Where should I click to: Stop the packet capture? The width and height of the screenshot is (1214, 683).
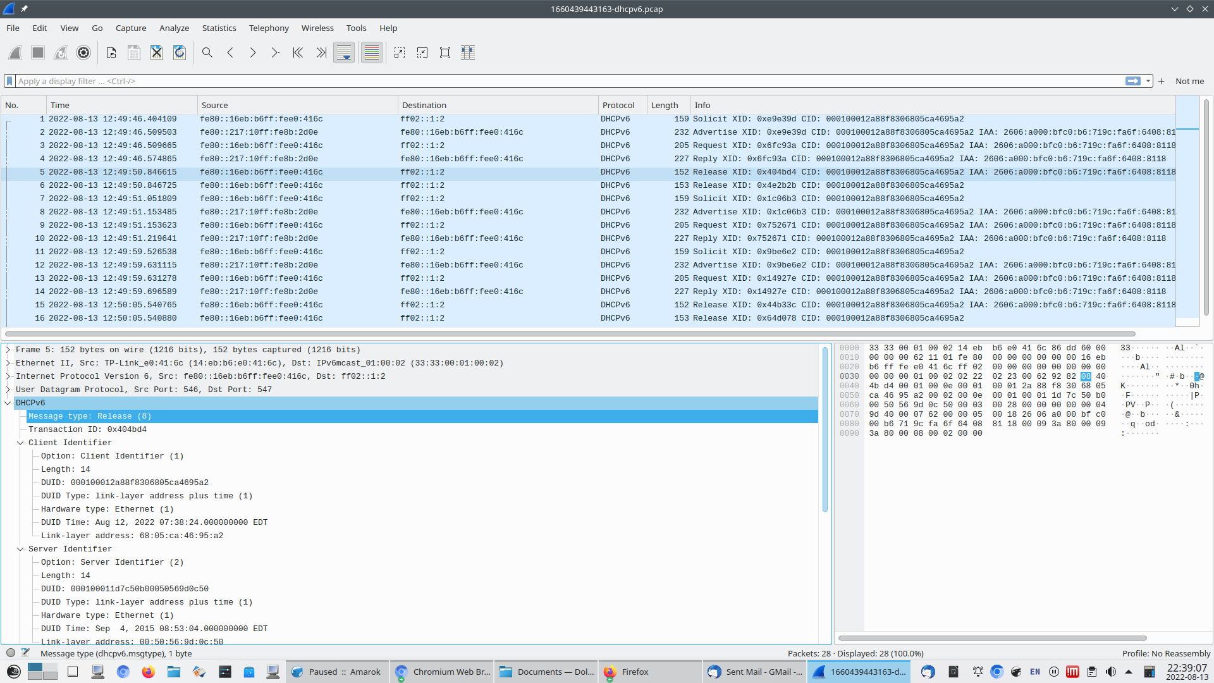pos(38,52)
